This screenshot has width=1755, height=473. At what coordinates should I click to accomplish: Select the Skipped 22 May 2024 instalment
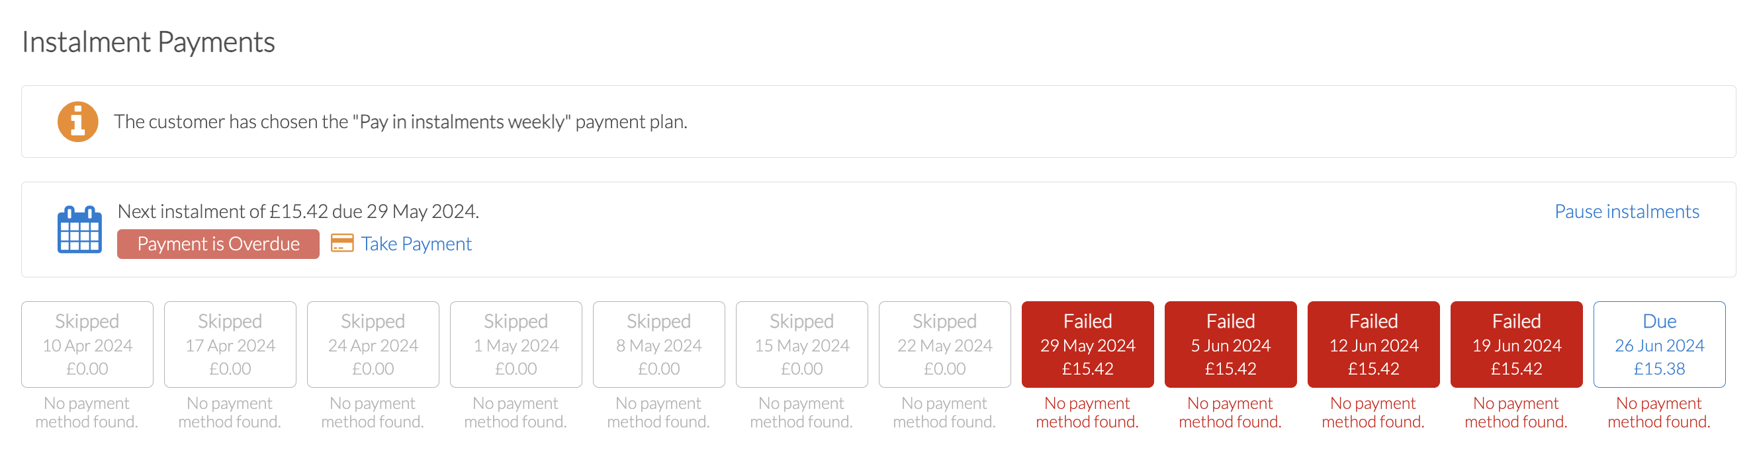(x=945, y=344)
